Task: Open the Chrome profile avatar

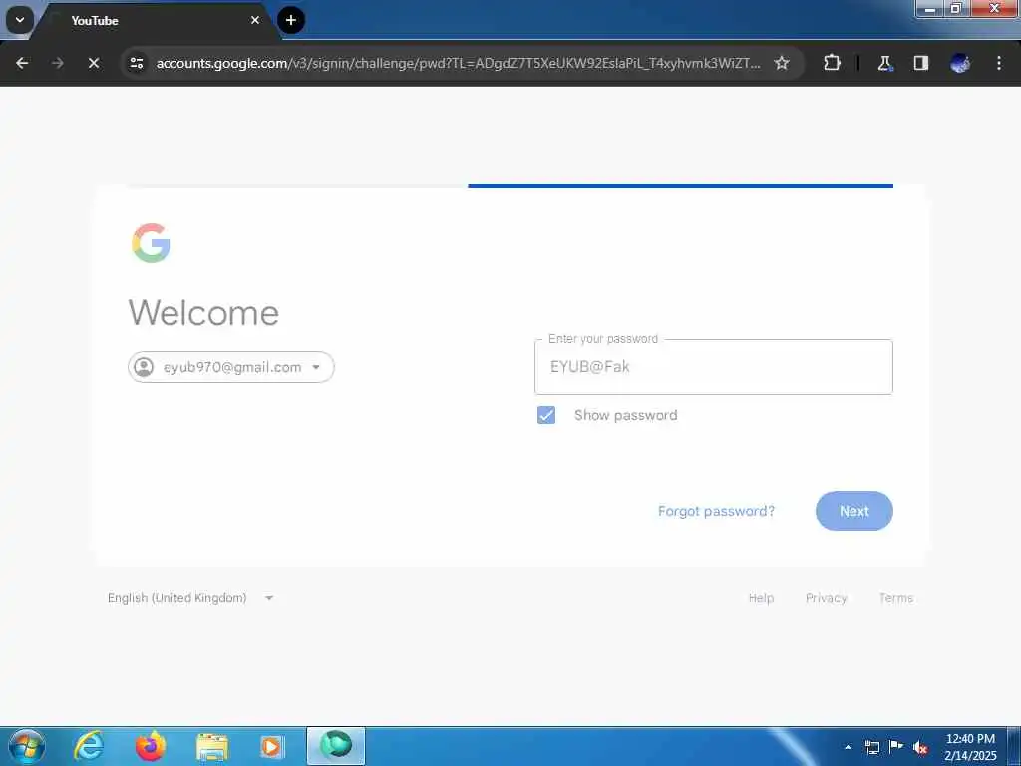Action: pos(960,63)
